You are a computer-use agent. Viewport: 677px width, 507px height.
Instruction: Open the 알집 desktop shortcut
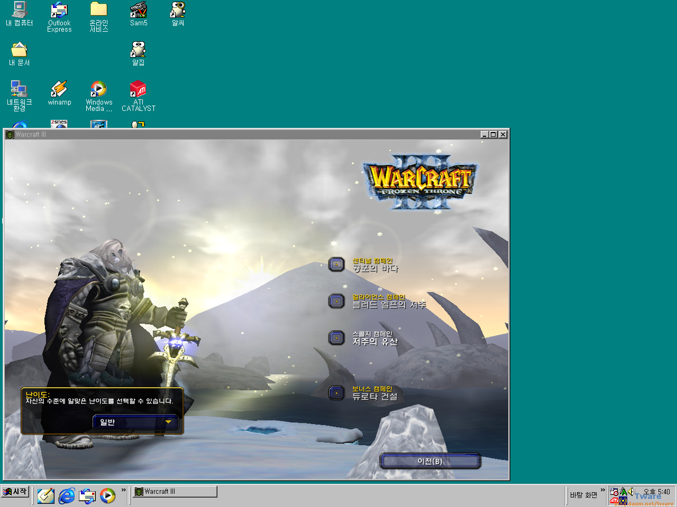point(139,54)
